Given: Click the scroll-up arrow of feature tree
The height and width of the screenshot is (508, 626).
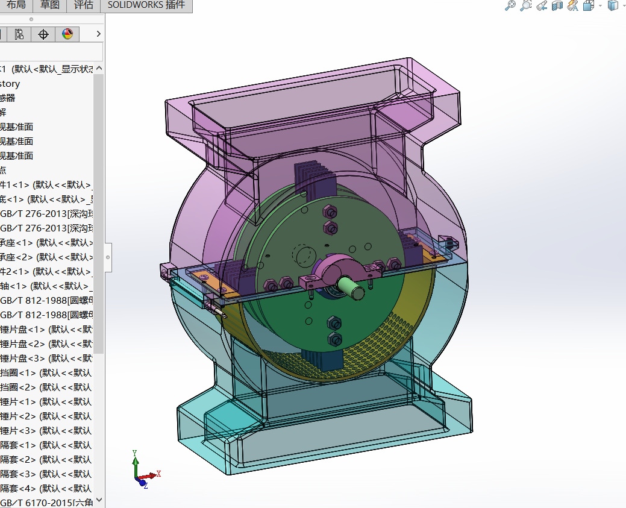Looking at the screenshot, I should click(x=99, y=68).
